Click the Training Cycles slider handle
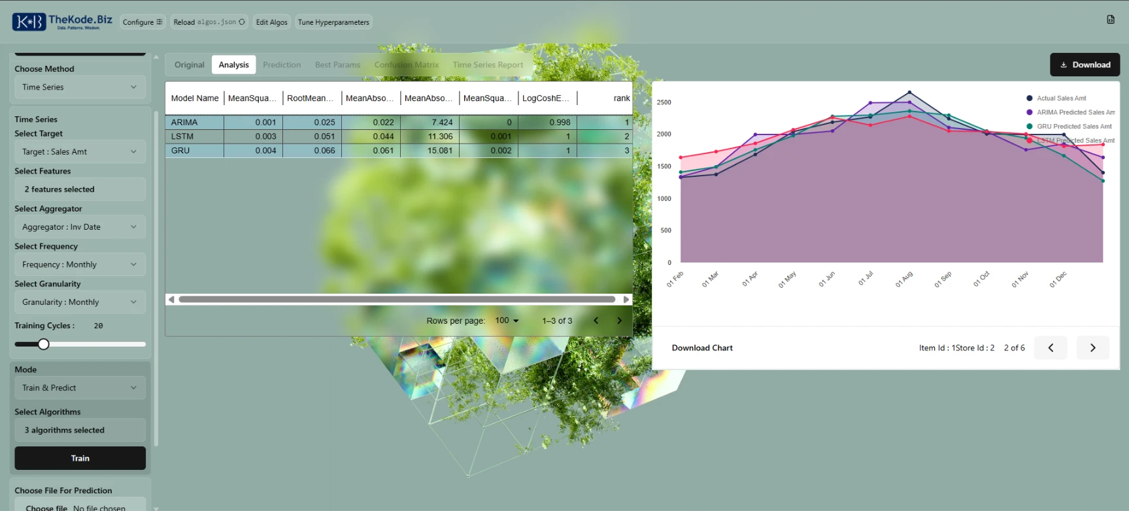This screenshot has width=1129, height=511. 44,344
